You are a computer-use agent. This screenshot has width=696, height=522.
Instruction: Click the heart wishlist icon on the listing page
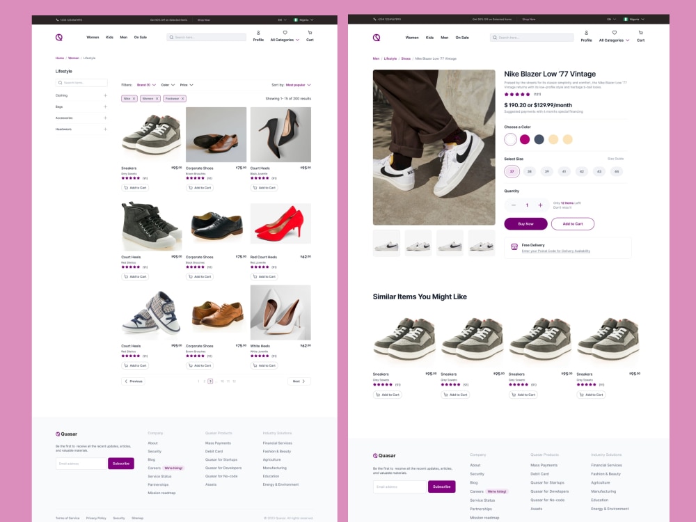coord(285,33)
